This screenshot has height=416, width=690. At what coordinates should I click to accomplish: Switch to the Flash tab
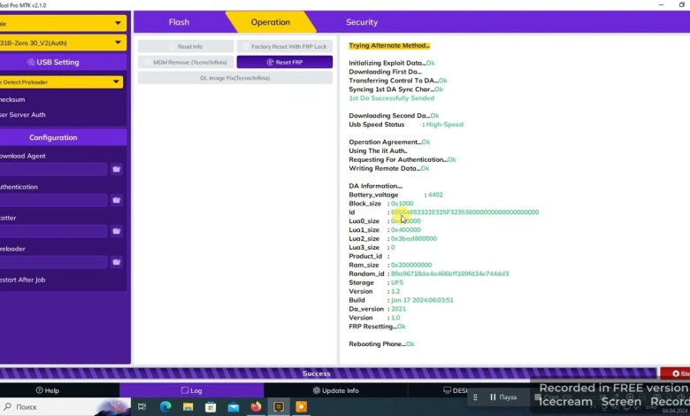click(179, 22)
